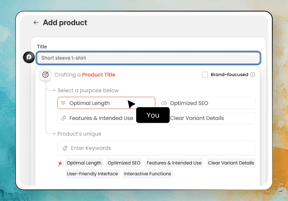Image resolution: width=288 pixels, height=201 pixels.
Task: Add the Features & Intended Use suggestion tag
Action: 174,163
